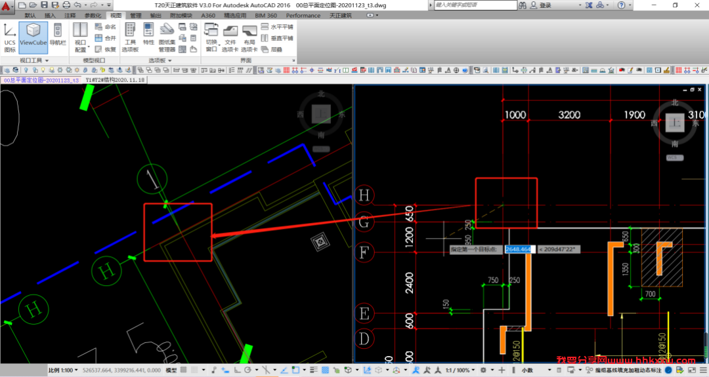Click the customization menu icon in status bar
The width and height of the screenshot is (709, 377).
(702, 370)
